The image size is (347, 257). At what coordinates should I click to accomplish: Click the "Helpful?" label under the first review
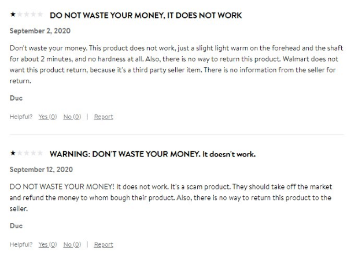[x=21, y=117]
